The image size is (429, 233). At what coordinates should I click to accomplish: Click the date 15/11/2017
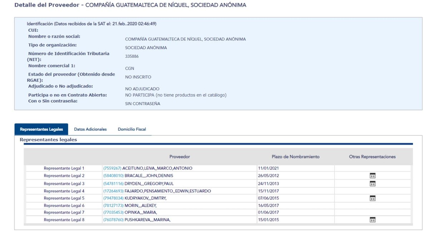point(268,191)
